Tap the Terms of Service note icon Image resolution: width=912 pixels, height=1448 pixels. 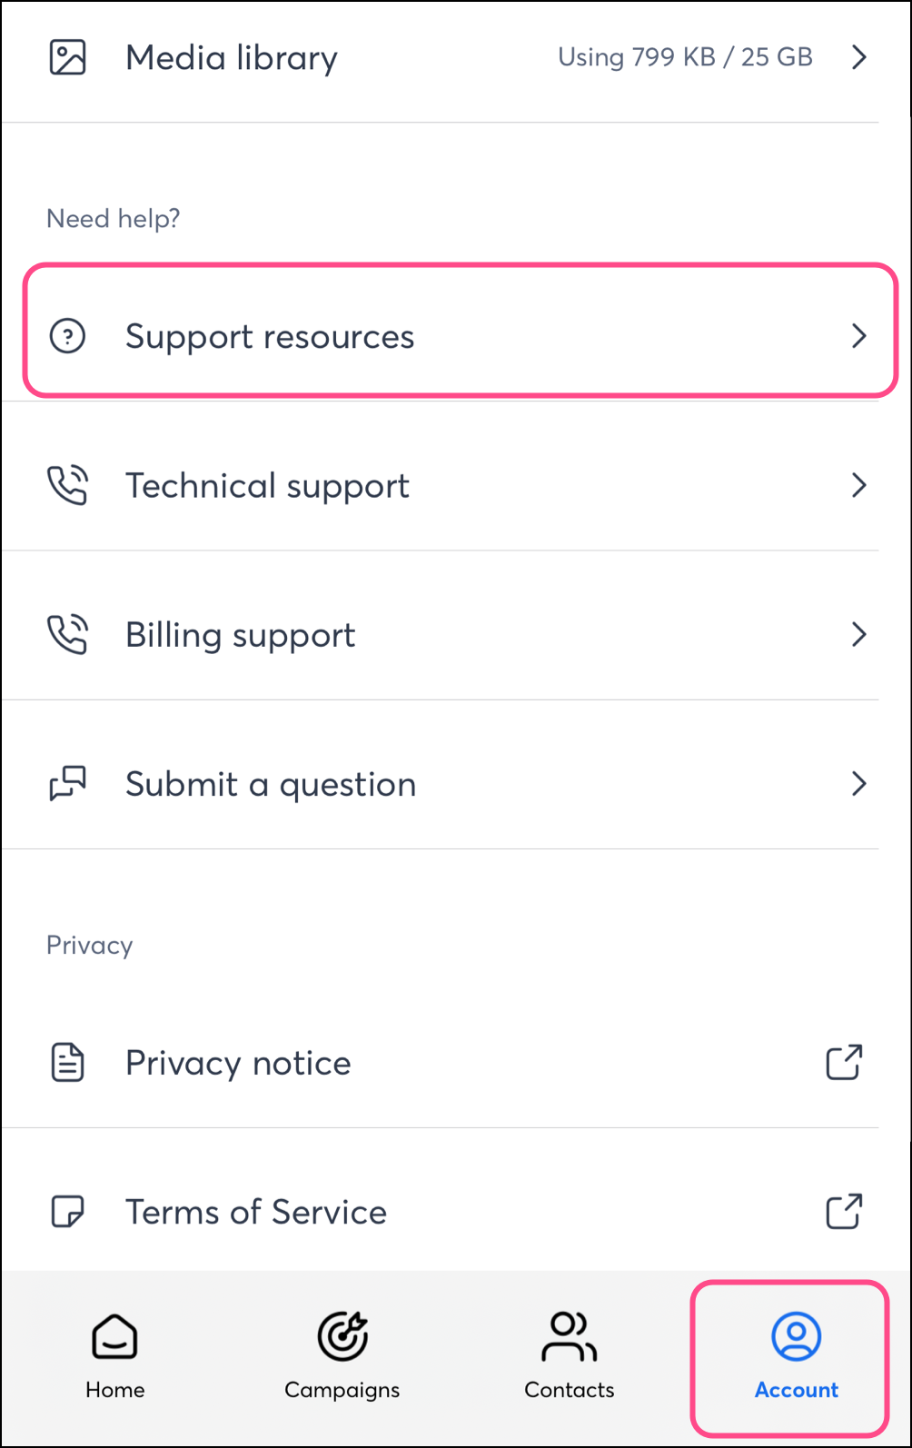click(67, 1212)
